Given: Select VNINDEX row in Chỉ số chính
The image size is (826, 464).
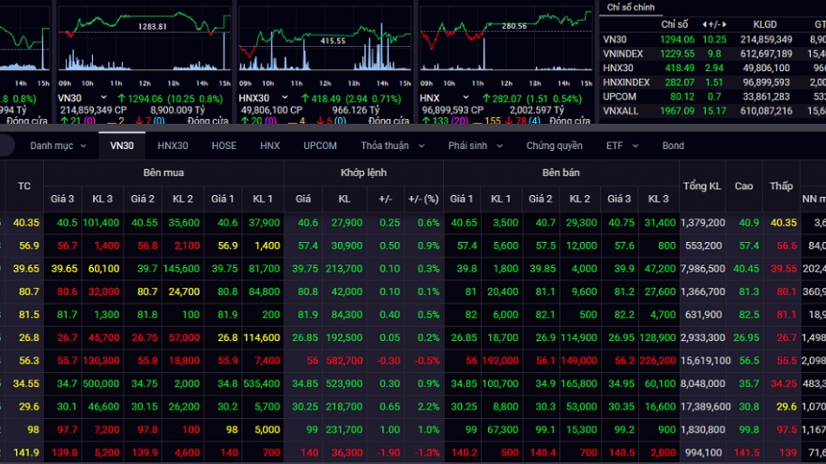Looking at the screenshot, I should (x=712, y=53).
